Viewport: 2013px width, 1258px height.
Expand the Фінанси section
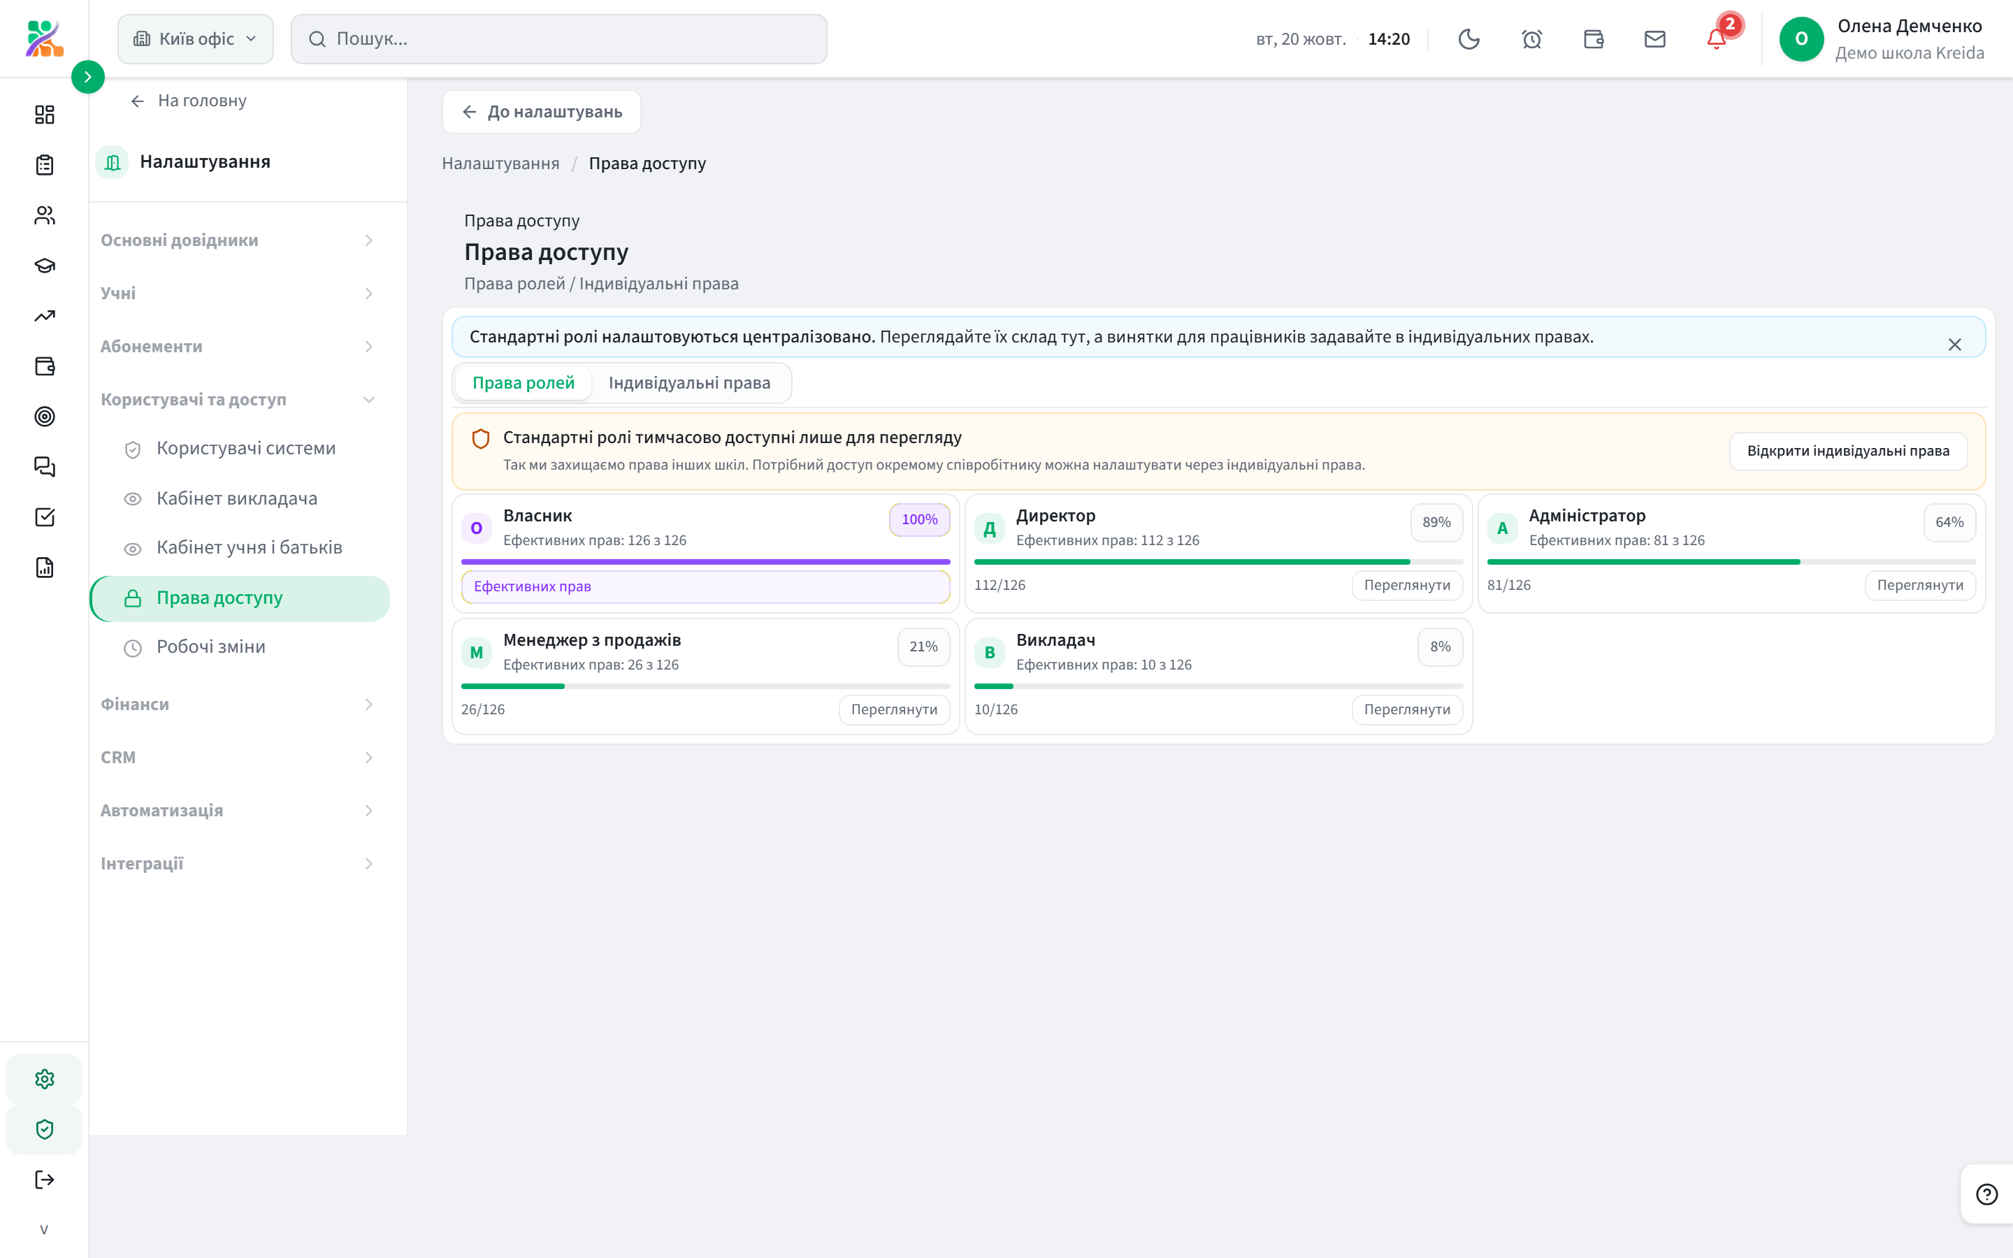[x=238, y=704]
